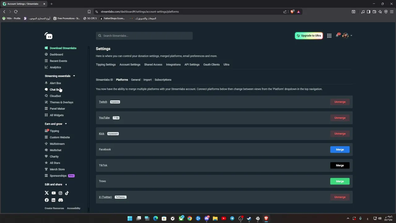Open the user avatar account dropdown
Viewport: 396px width, 223px height.
click(347, 36)
